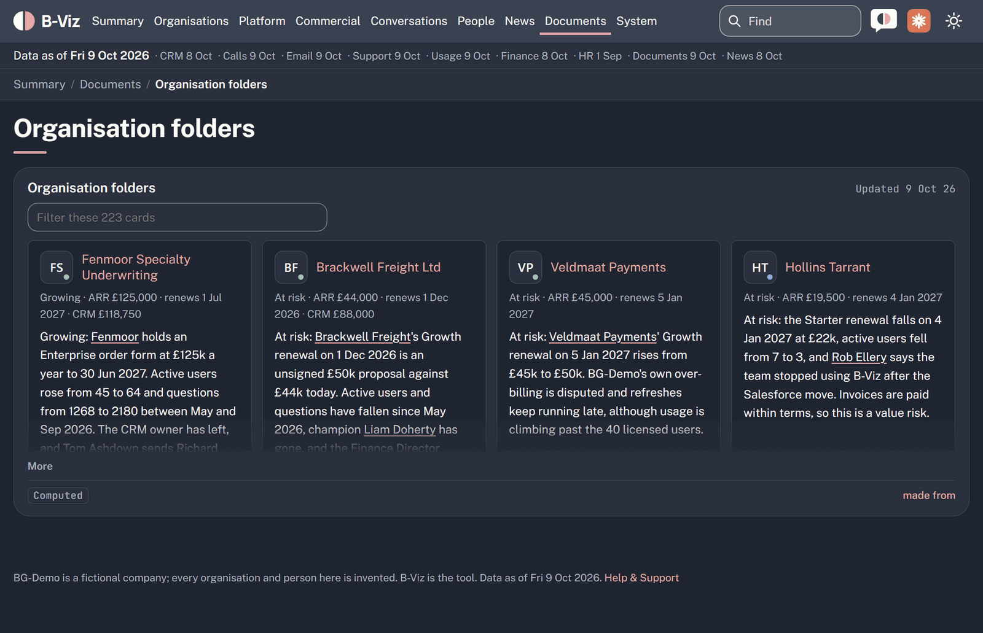Click the Documents breadcrumb link
This screenshot has height=633, width=983.
click(x=111, y=84)
